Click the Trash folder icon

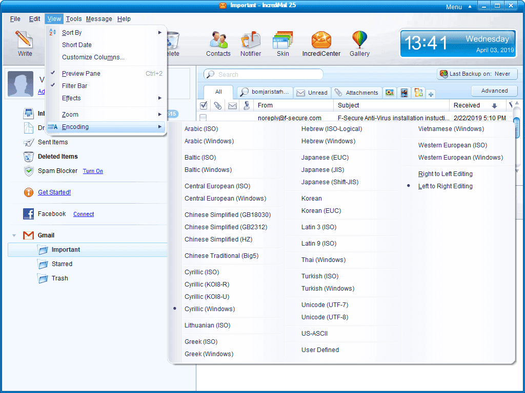pyautogui.click(x=43, y=278)
